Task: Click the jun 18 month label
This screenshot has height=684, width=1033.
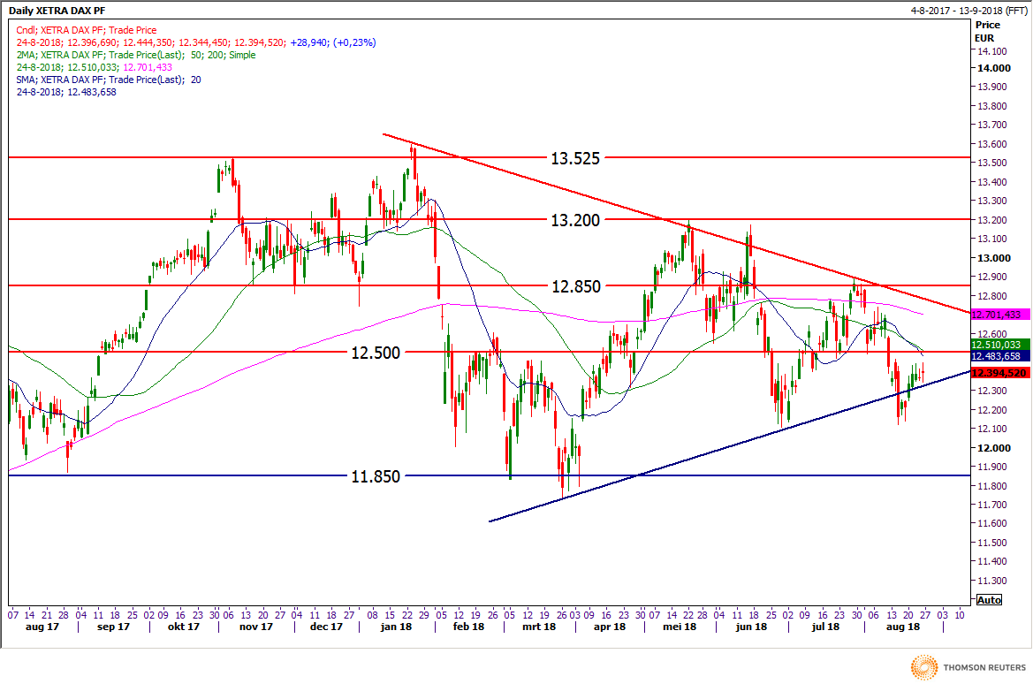Action: click(x=751, y=627)
